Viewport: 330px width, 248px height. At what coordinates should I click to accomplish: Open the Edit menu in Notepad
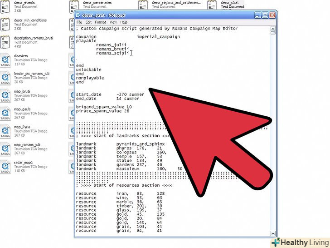coord(88,22)
